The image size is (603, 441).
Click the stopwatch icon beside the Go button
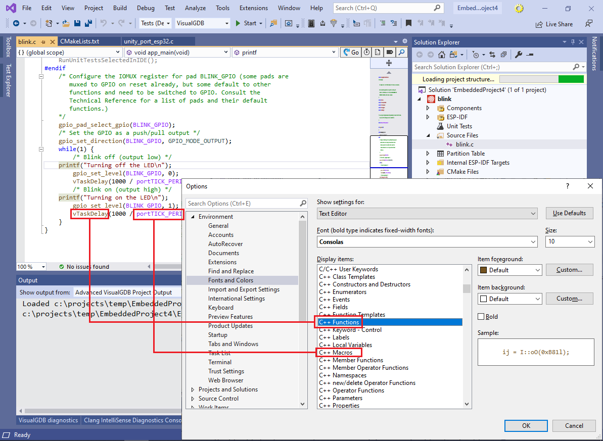[366, 53]
